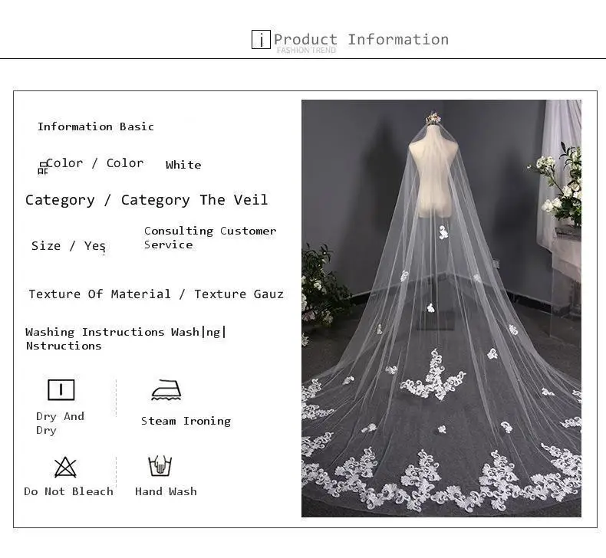Viewport: 606px width, 558px height.
Task: Click the Do Not Bleach label
Action: tap(69, 491)
